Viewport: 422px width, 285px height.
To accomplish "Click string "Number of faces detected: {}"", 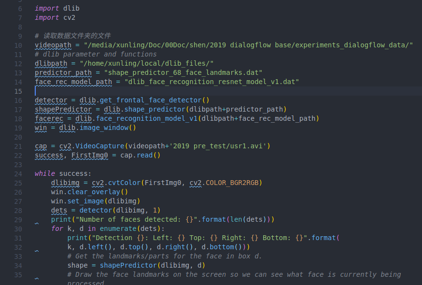I will (137, 219).
